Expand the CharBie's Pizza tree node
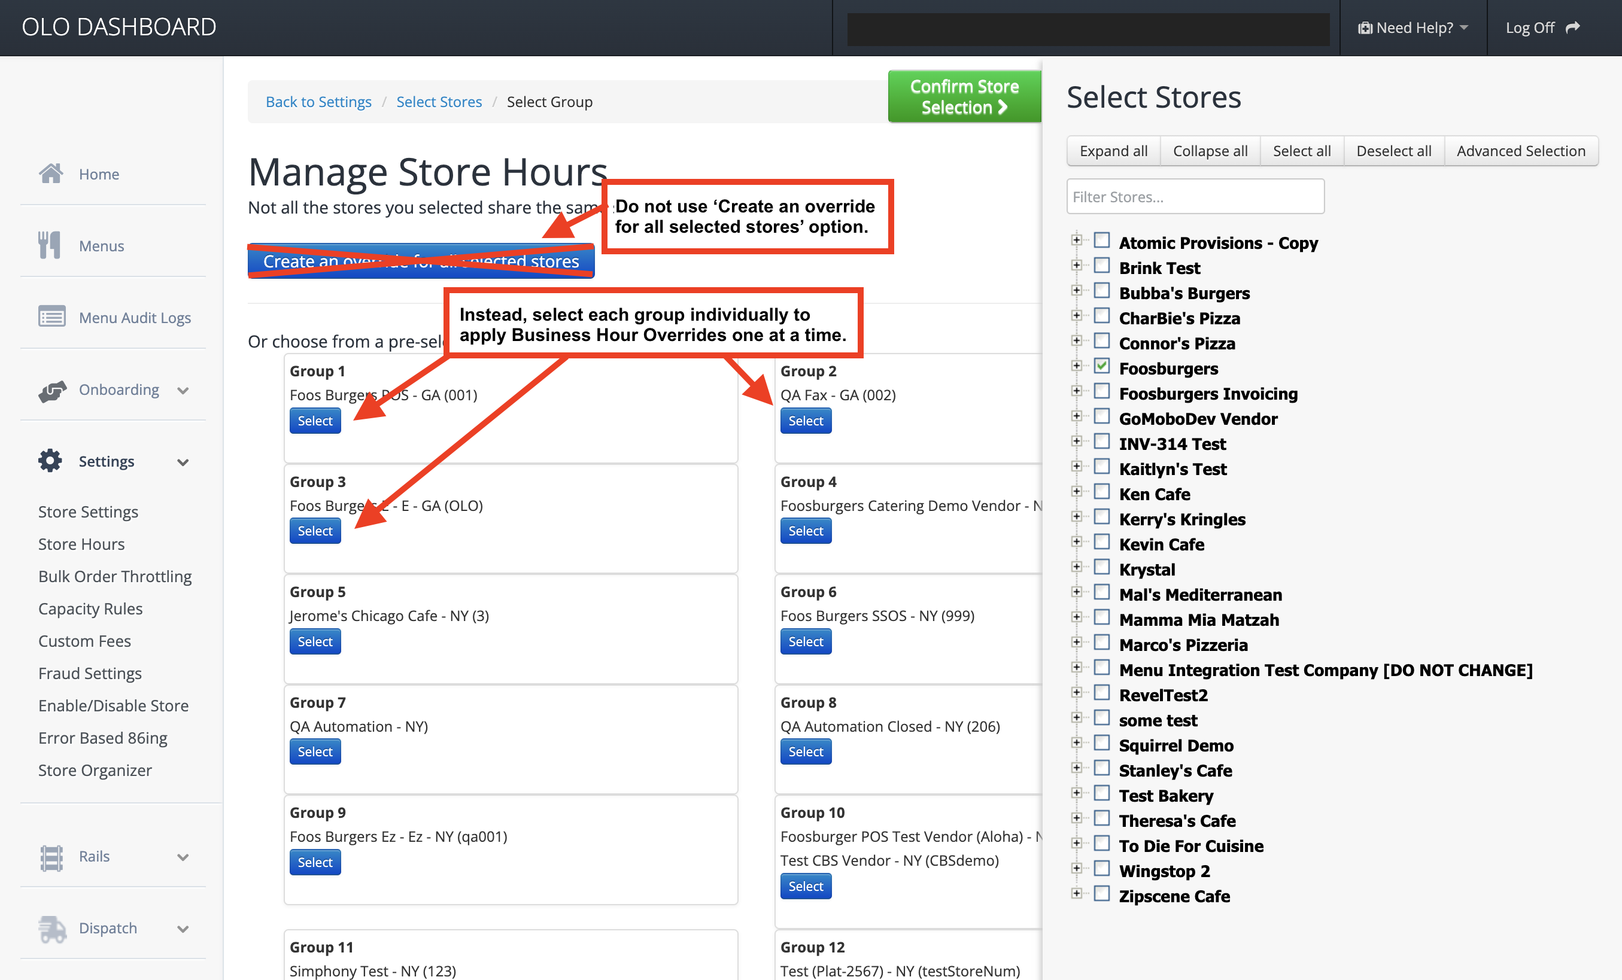Screen dimensions: 1622x980 point(1076,316)
